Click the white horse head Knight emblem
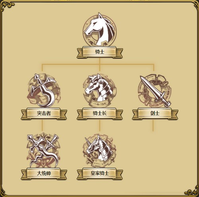The image size is (199, 197). [x=99, y=29]
